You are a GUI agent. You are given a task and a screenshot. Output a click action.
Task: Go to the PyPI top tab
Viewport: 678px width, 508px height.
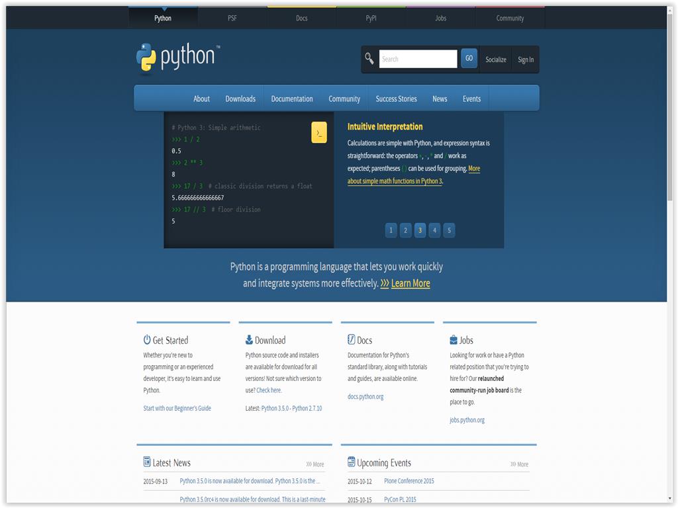coord(371,18)
